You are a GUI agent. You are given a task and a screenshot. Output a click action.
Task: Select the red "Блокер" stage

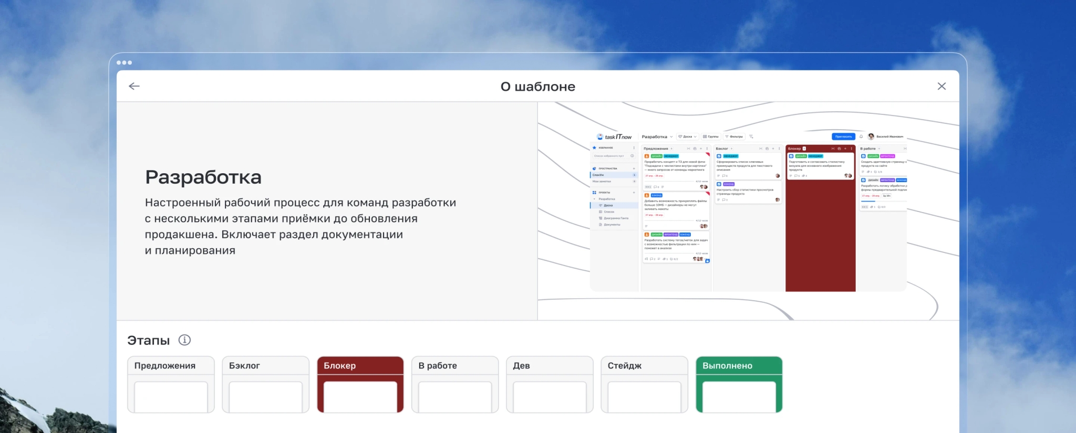pyautogui.click(x=360, y=384)
